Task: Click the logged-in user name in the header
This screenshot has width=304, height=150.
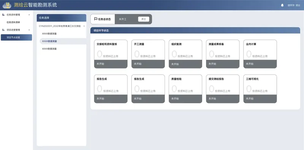Action: click(291, 5)
